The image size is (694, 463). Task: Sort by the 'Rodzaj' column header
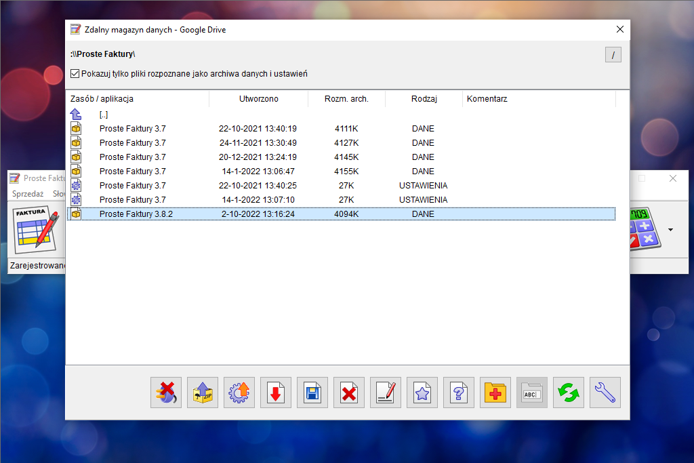coord(424,99)
